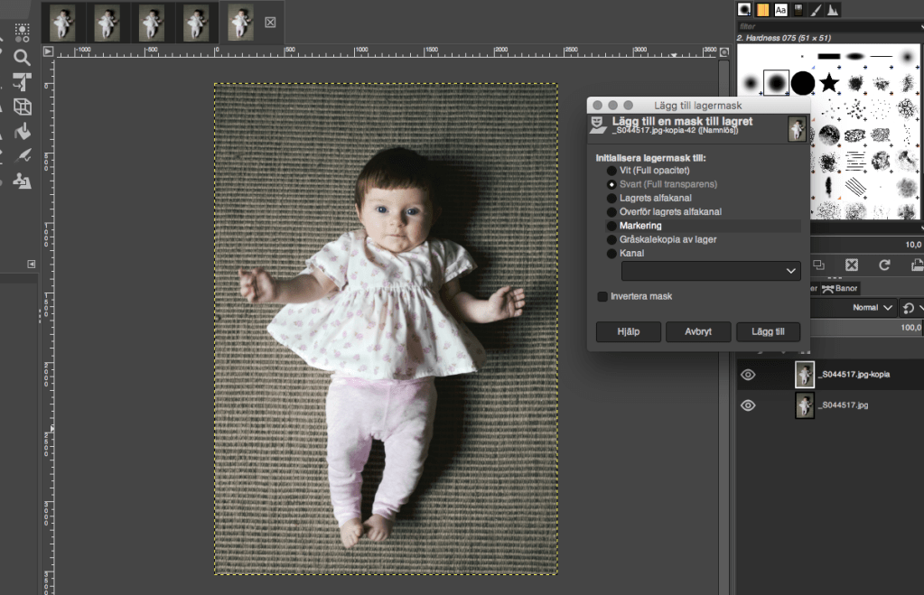This screenshot has height=595, width=924.
Task: Select the 'Vit (Full opacitet)' radio option
Action: (x=611, y=171)
